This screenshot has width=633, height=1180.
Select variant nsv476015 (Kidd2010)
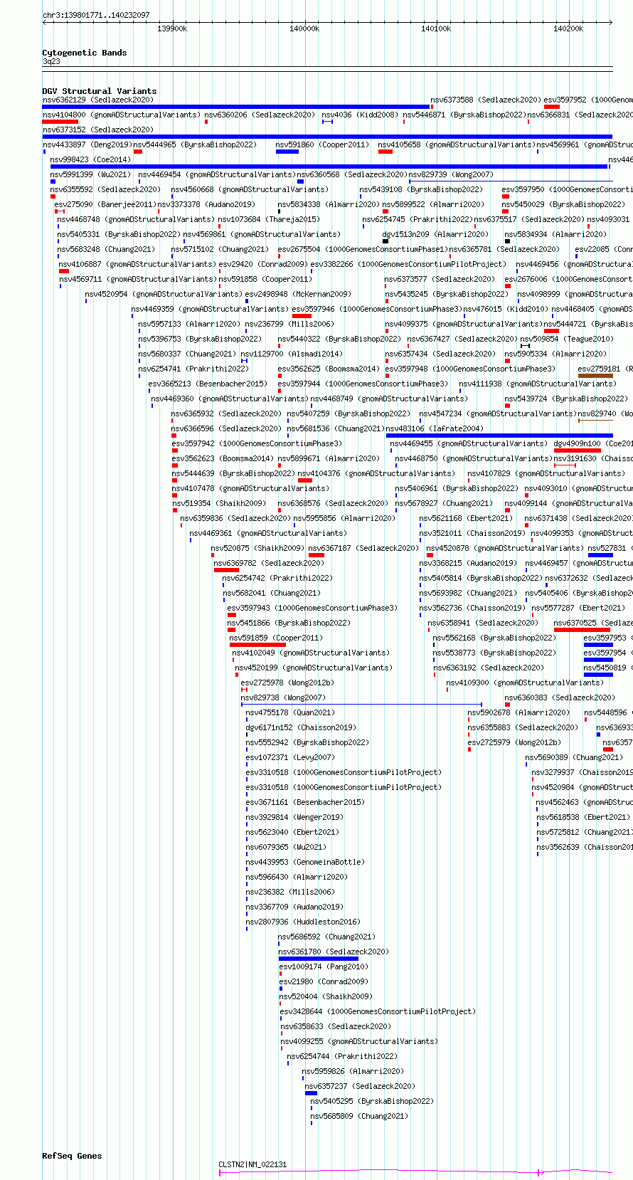point(506,309)
